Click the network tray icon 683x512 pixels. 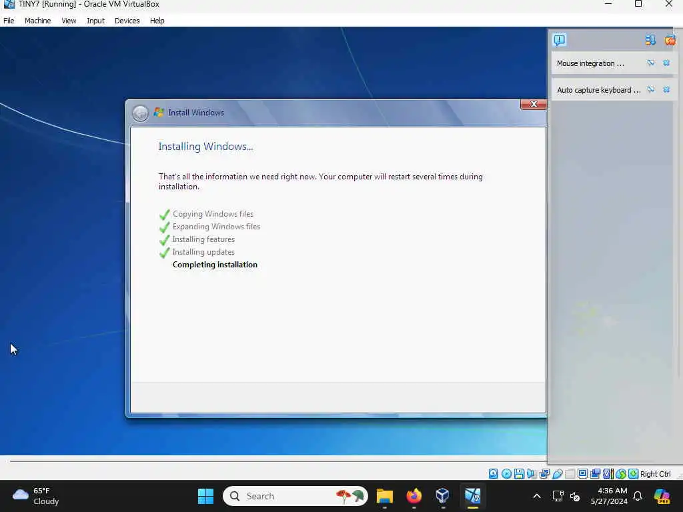pyautogui.click(x=558, y=496)
